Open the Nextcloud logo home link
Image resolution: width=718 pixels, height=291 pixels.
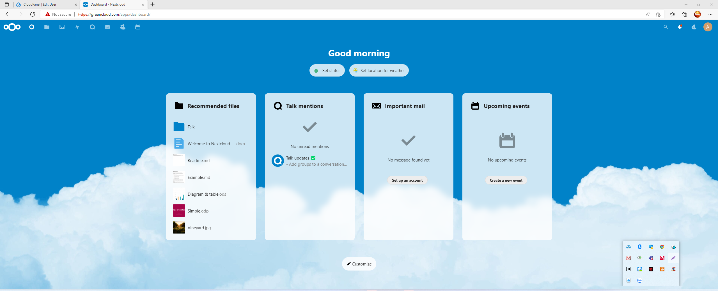(12, 27)
